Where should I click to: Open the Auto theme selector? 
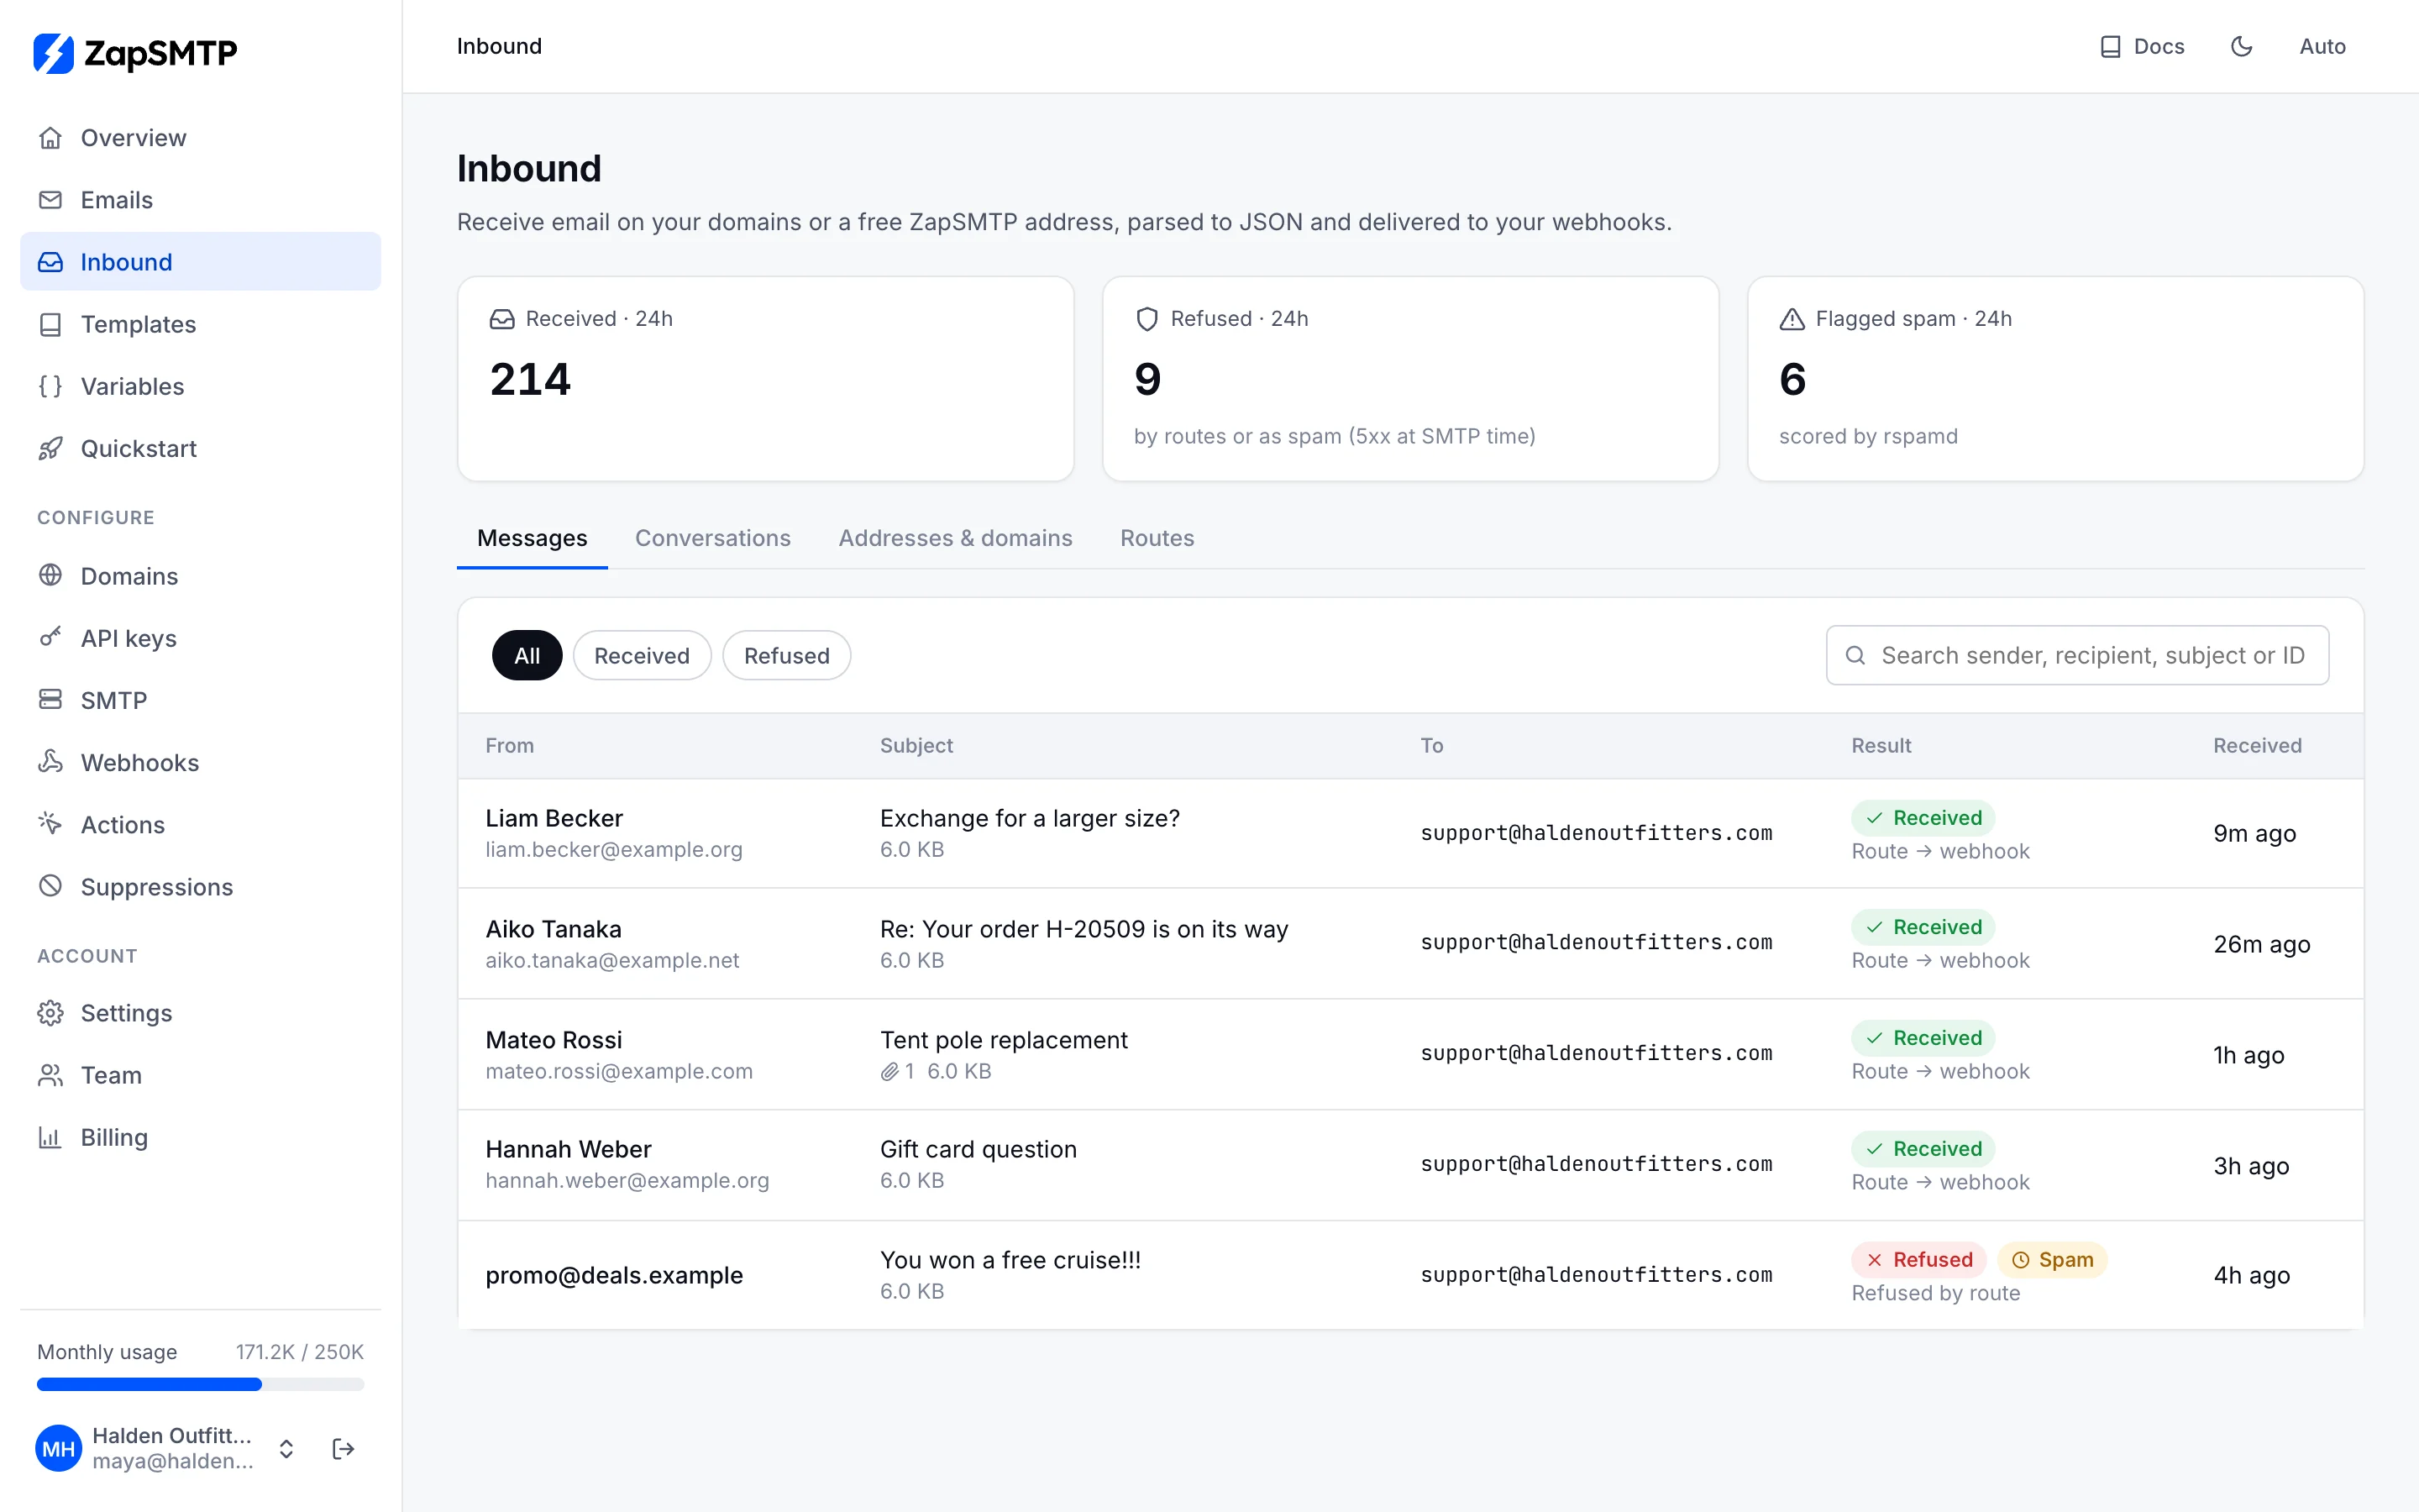2322,46
